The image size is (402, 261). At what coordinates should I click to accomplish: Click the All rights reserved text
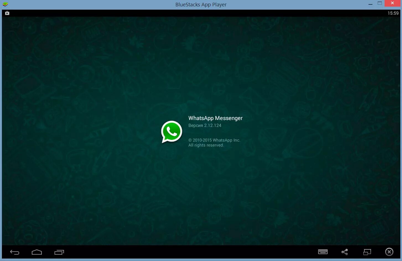point(206,145)
